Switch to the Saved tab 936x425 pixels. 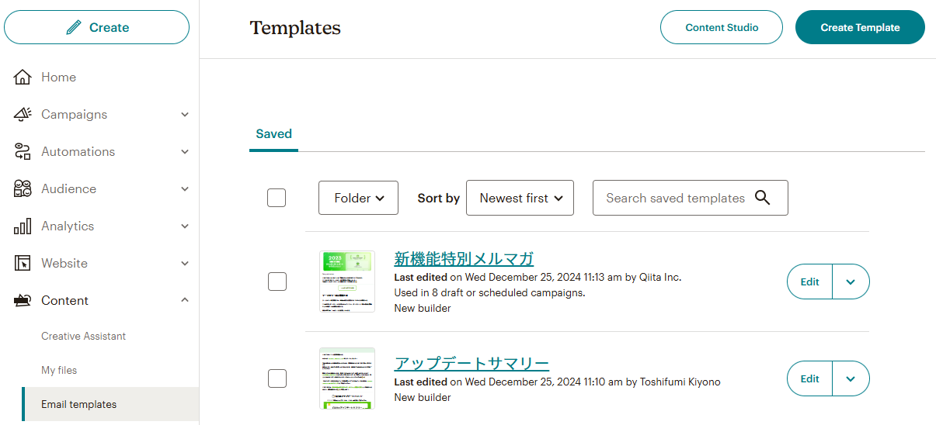(x=273, y=134)
